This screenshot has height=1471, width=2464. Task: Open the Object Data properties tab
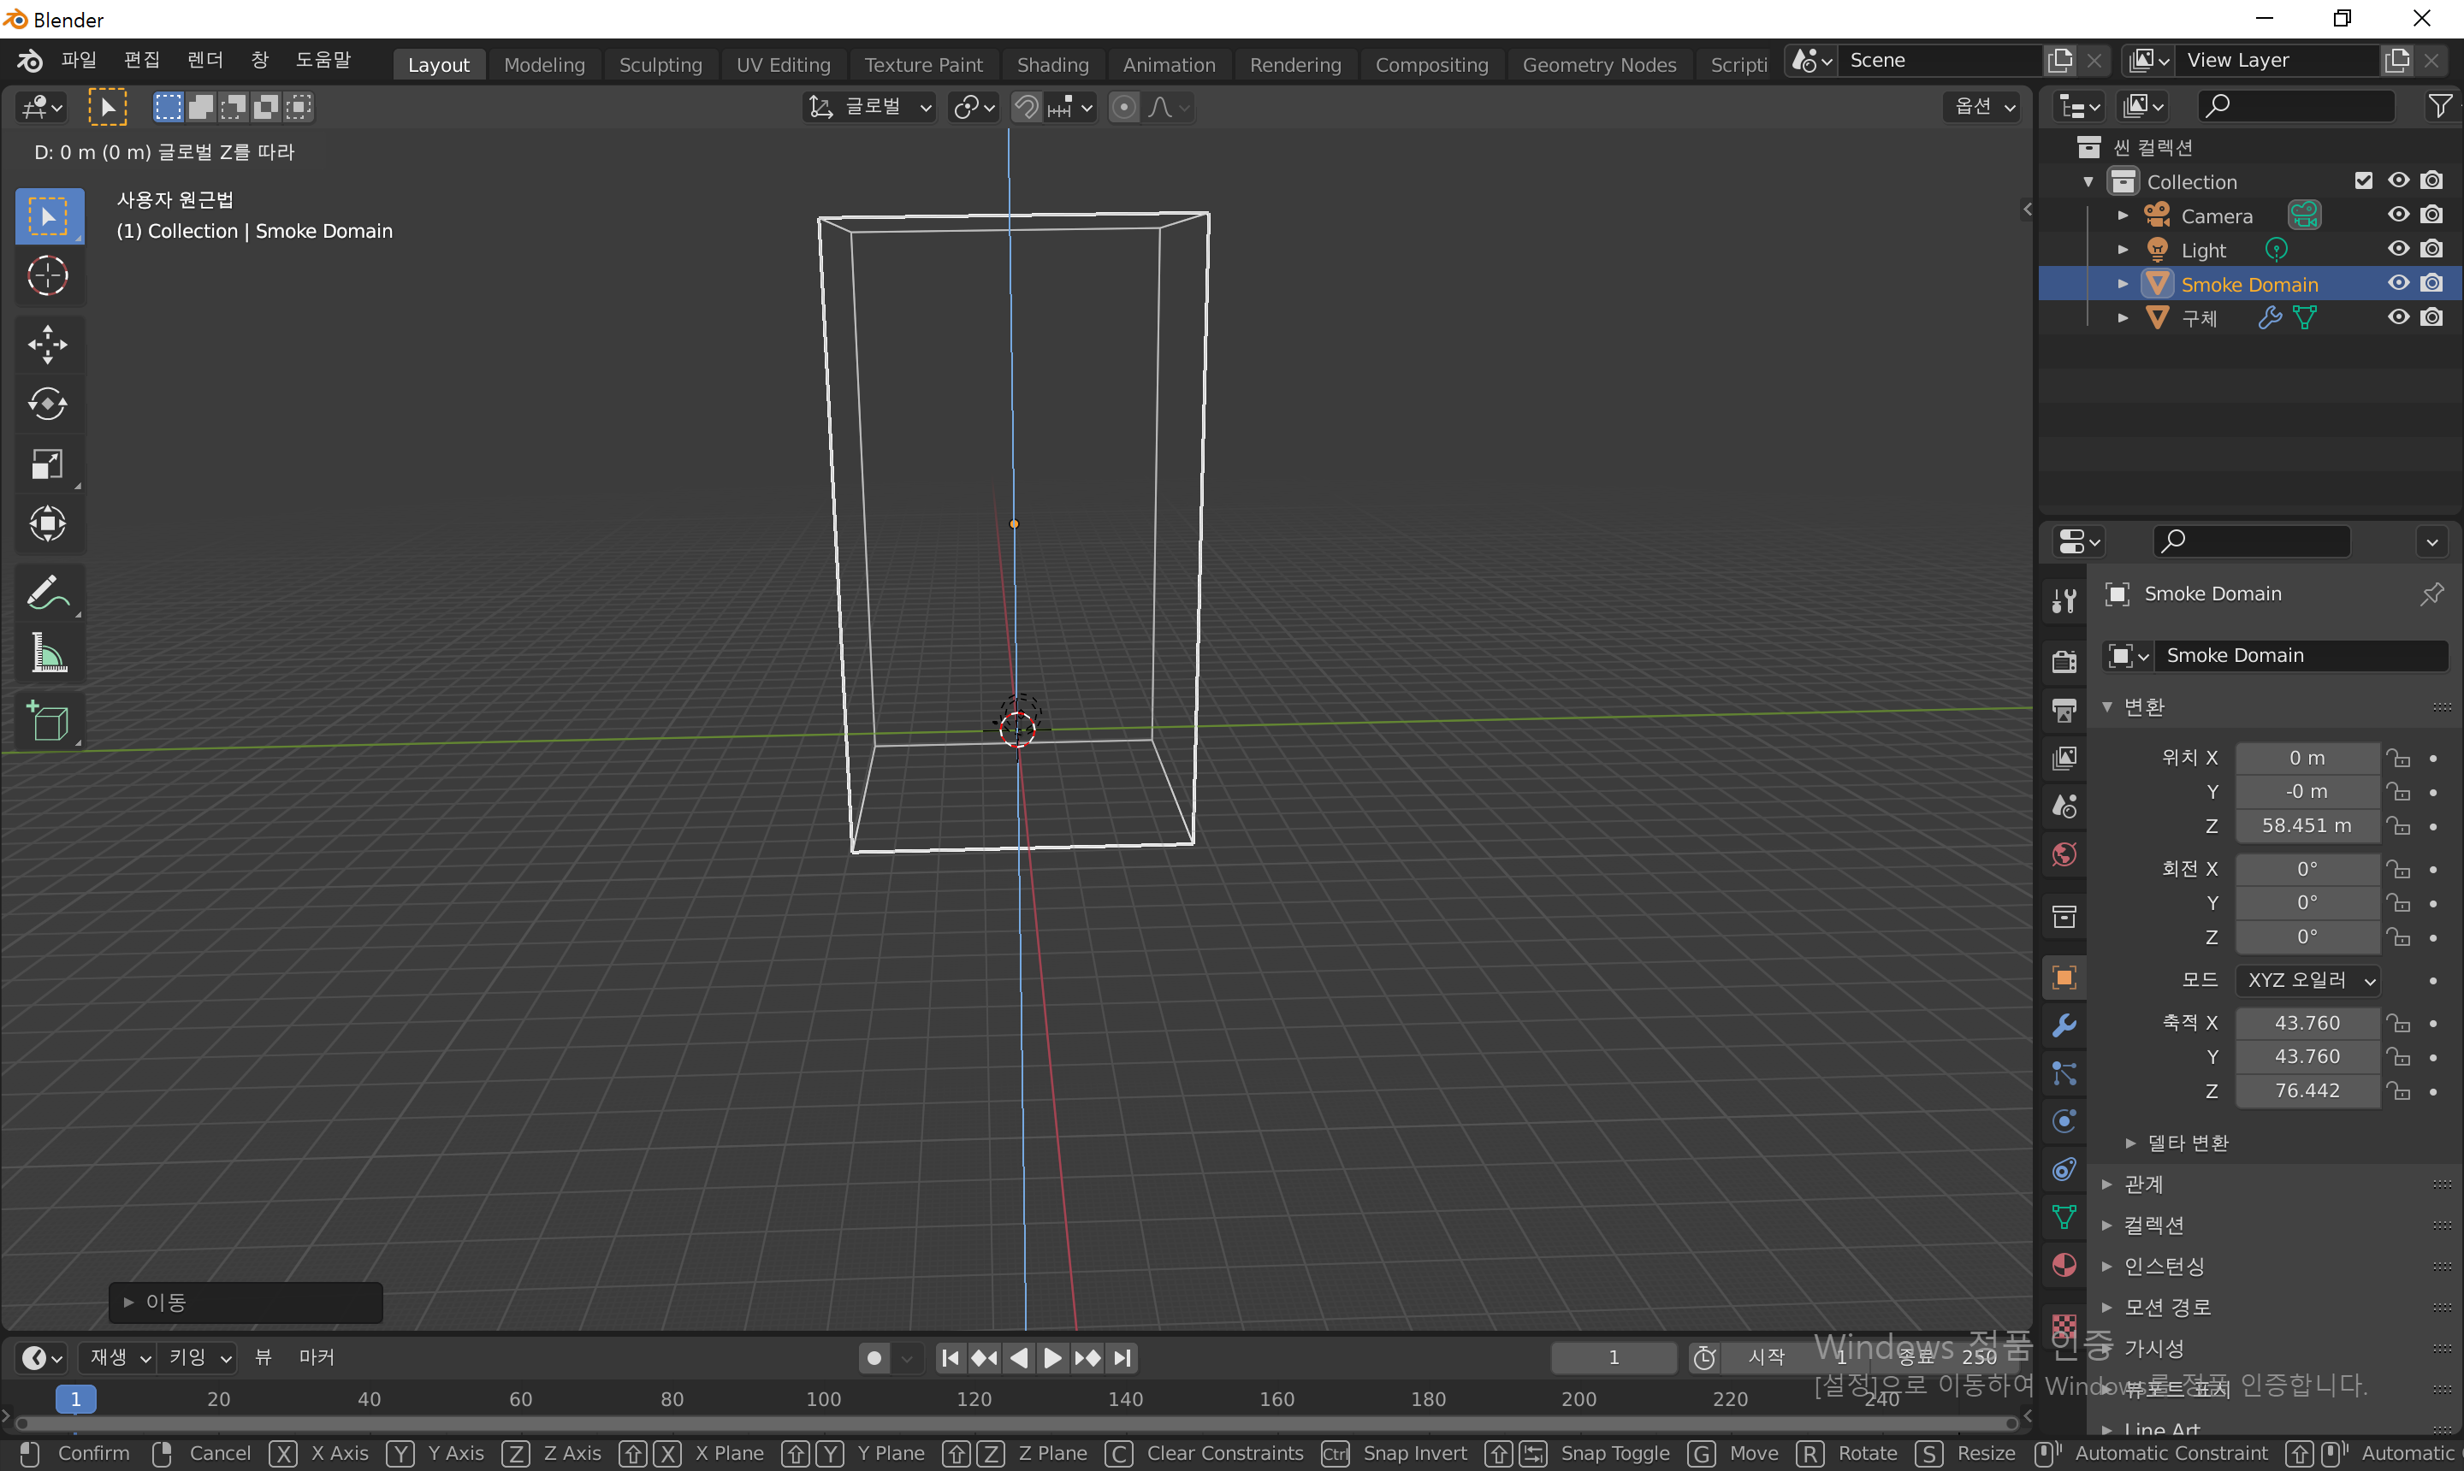2064,1217
